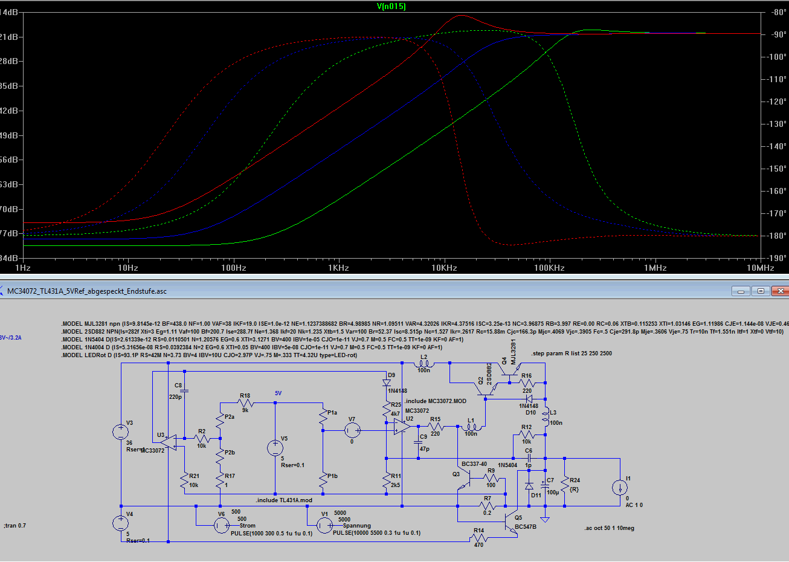This screenshot has height=562, width=789.
Task: Click the V(n015) trace label in plot
Action: [391, 7]
